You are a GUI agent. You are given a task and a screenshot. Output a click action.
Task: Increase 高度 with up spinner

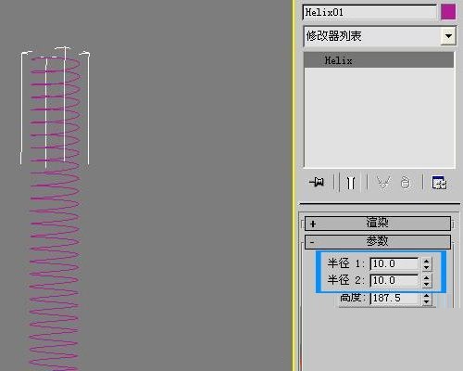(427, 295)
